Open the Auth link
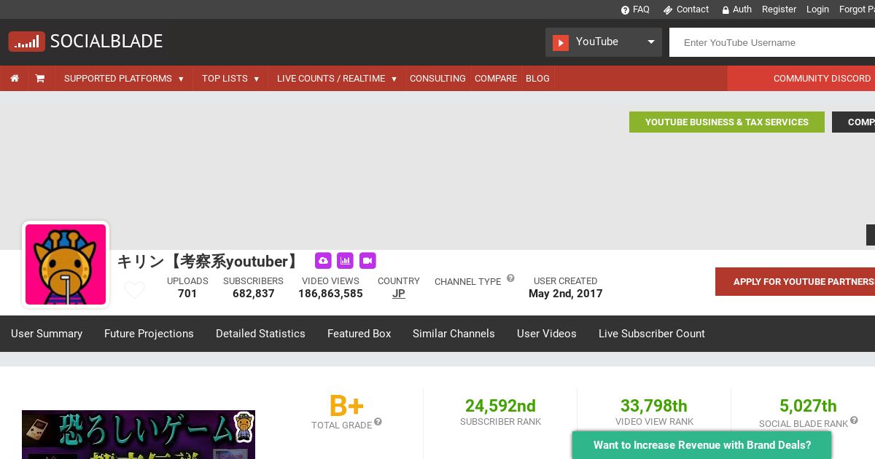 (736, 9)
